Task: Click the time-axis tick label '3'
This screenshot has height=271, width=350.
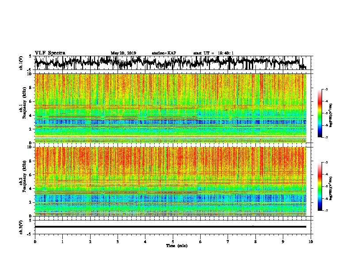Action: 118,242
